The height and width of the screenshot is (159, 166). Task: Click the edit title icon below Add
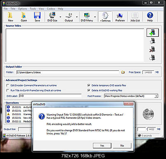tap(152, 41)
